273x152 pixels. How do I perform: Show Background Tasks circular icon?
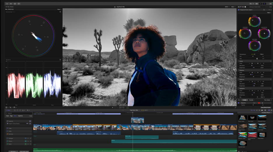pos(15,4)
